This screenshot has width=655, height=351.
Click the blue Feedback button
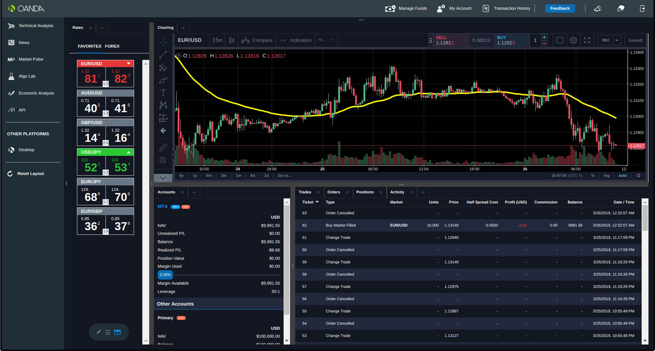(560, 8)
